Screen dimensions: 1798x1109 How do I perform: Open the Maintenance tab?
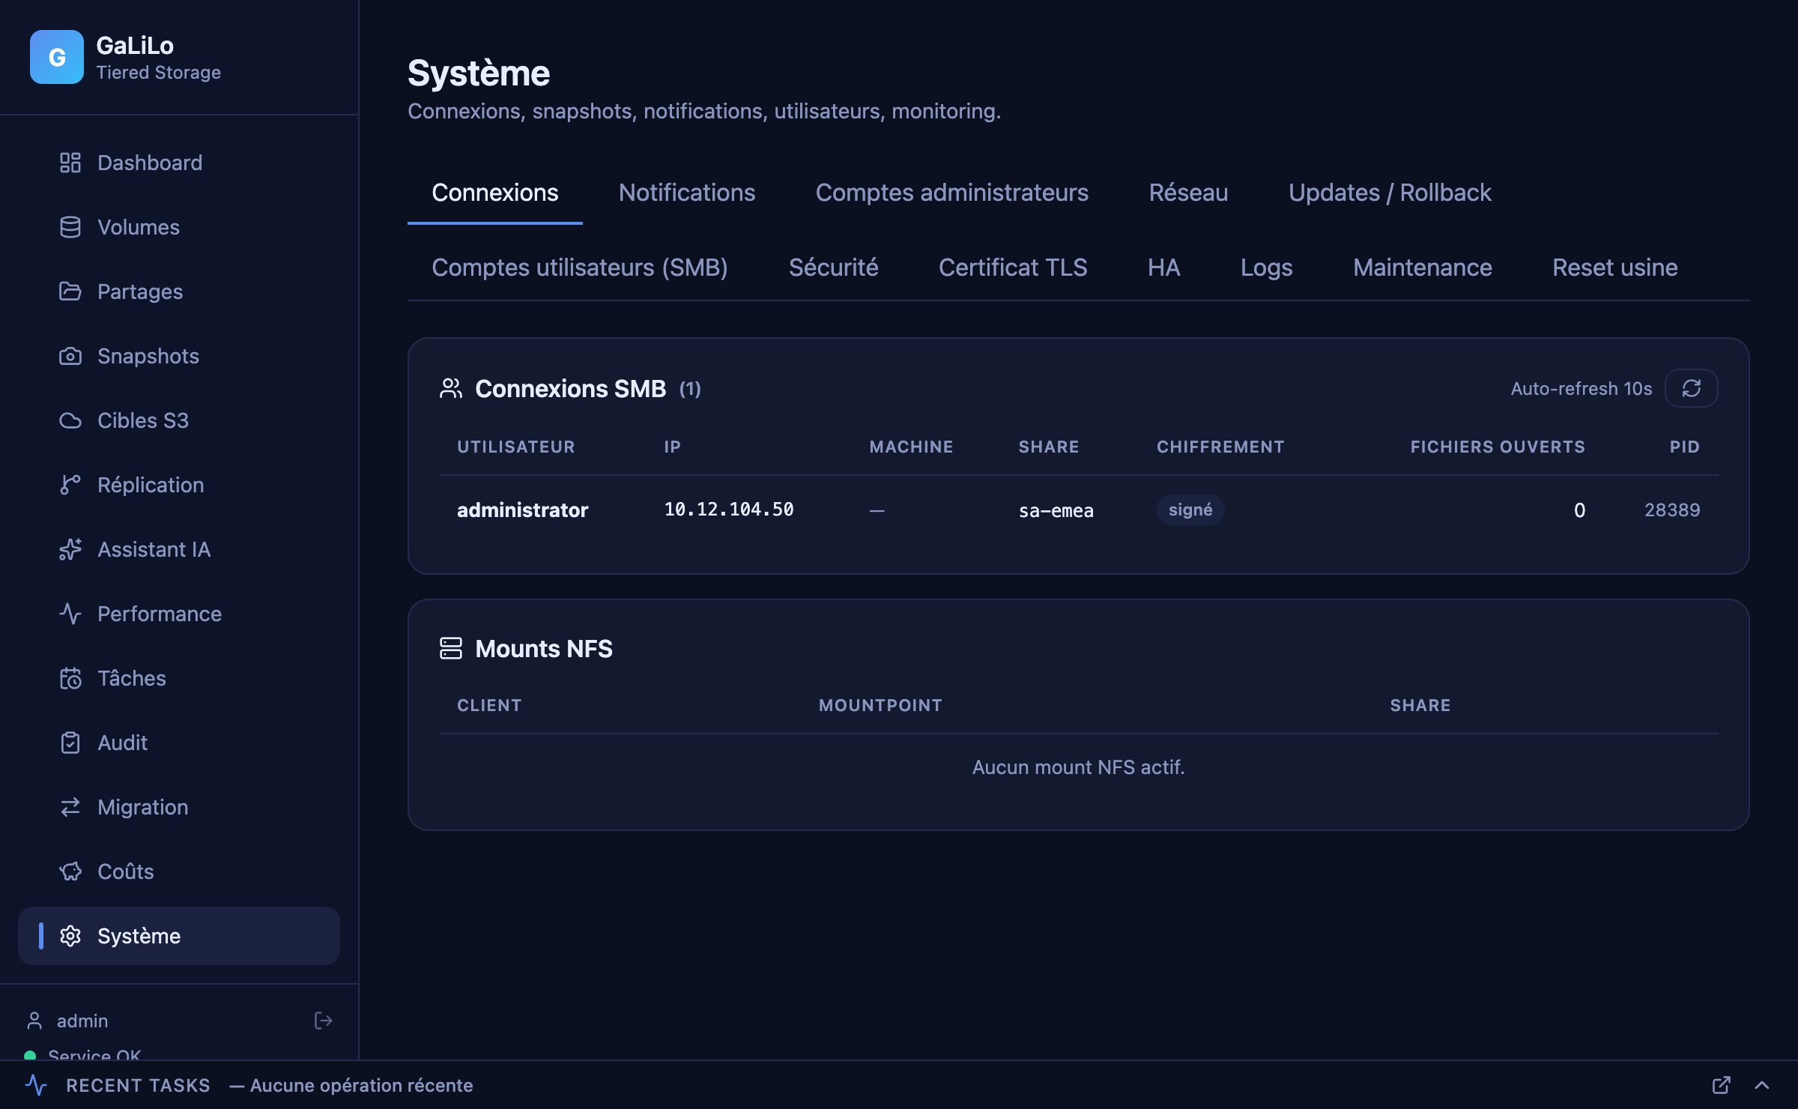1423,268
